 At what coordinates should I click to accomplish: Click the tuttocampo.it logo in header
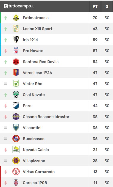(x=19, y=6)
